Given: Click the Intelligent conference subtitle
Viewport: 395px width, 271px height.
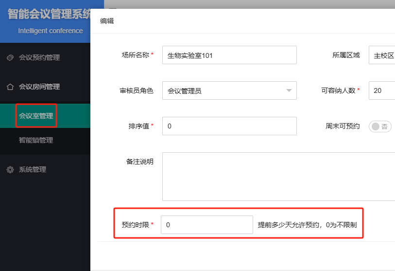Looking at the screenshot, I should click(51, 31).
